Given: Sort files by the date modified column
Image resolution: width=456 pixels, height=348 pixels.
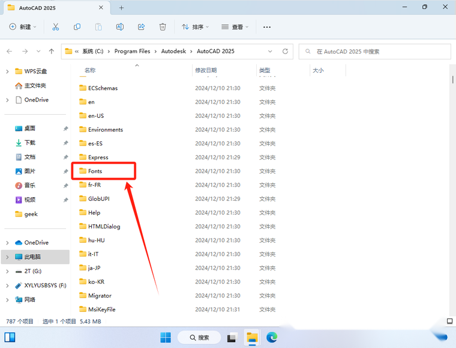Looking at the screenshot, I should (x=206, y=70).
